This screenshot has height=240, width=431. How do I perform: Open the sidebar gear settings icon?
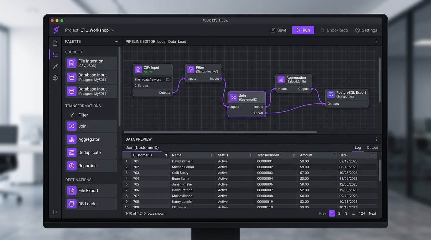pos(55,78)
